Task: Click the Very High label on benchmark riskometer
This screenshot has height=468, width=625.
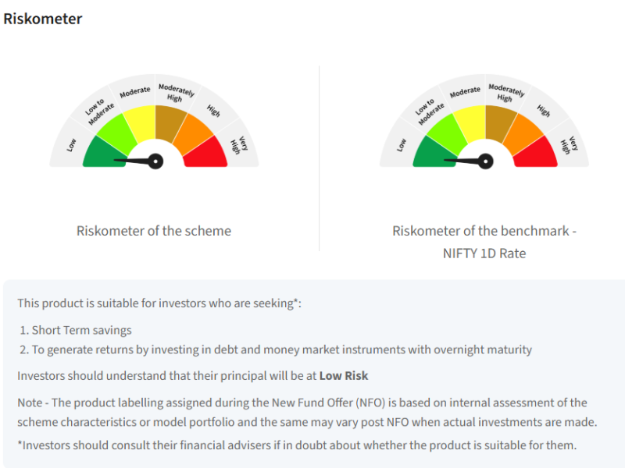Action: tap(570, 145)
